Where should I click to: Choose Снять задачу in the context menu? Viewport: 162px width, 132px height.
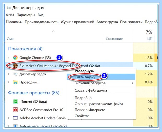[x=101, y=77]
